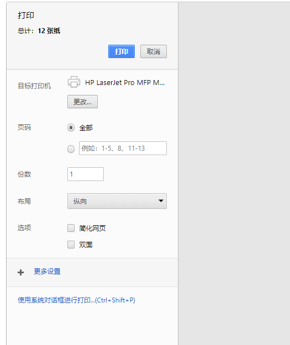Click the page range input field
Image resolution: width=290 pixels, height=345 pixels.
(x=123, y=148)
